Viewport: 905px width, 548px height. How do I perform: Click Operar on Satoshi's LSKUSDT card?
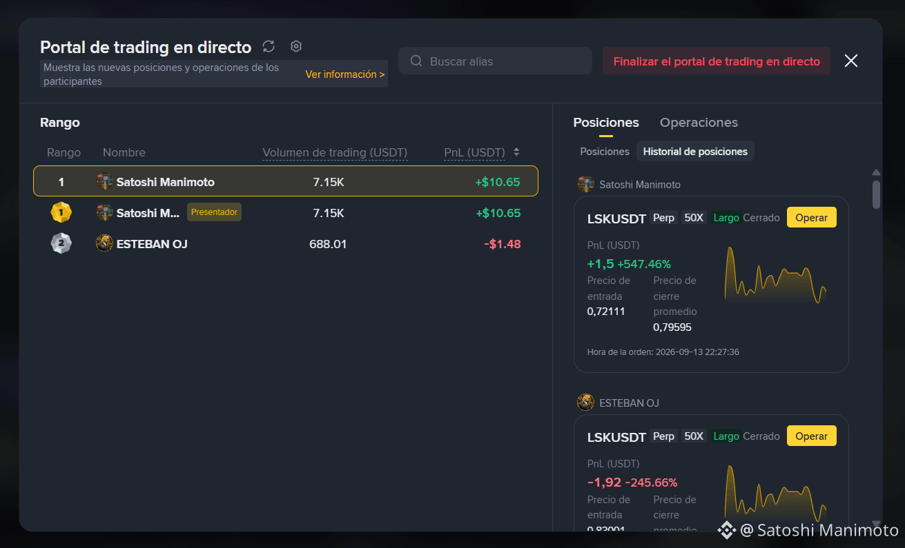coord(812,217)
